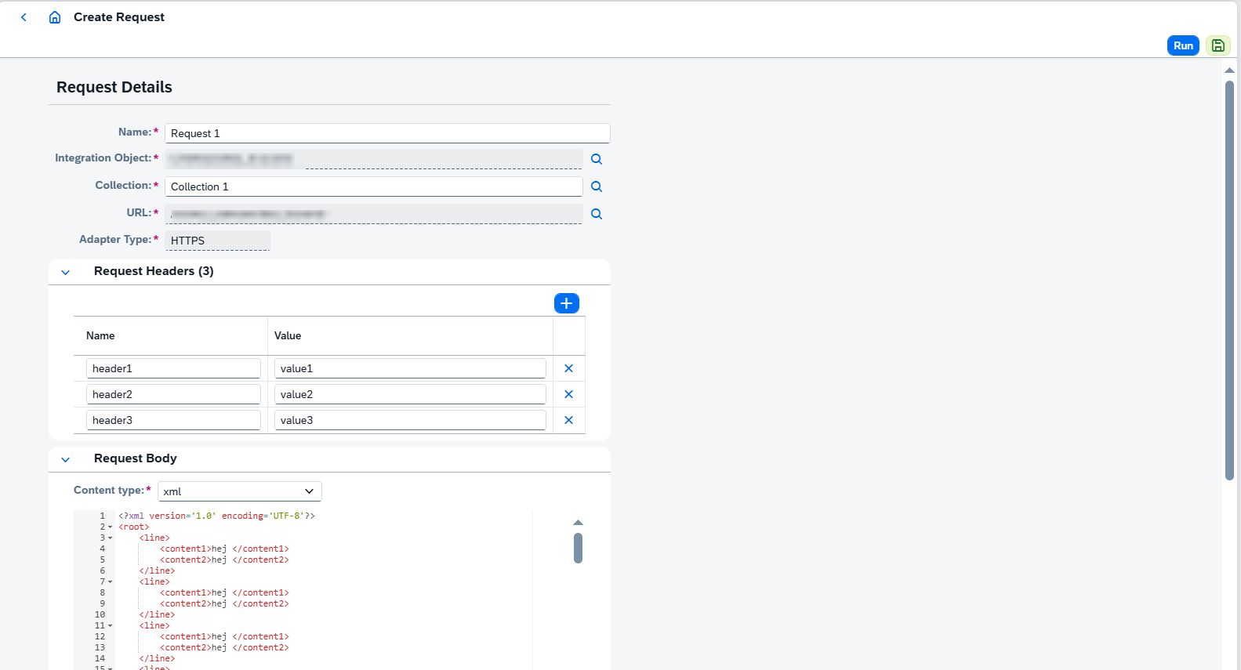
Task: Collapse the Request Body section
Action: pyautogui.click(x=66, y=459)
